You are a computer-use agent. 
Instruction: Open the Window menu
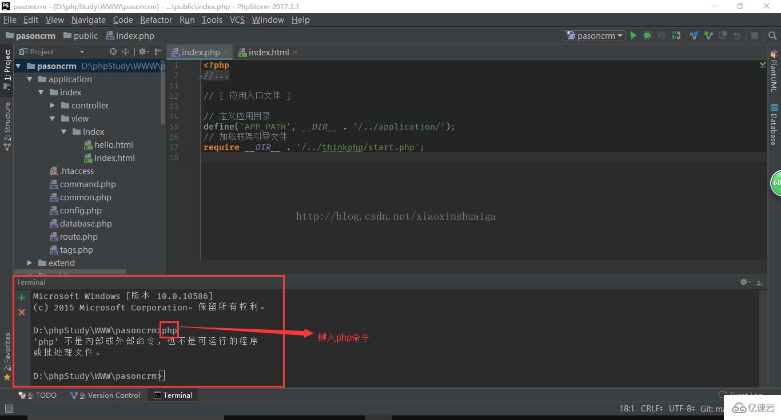pos(268,19)
